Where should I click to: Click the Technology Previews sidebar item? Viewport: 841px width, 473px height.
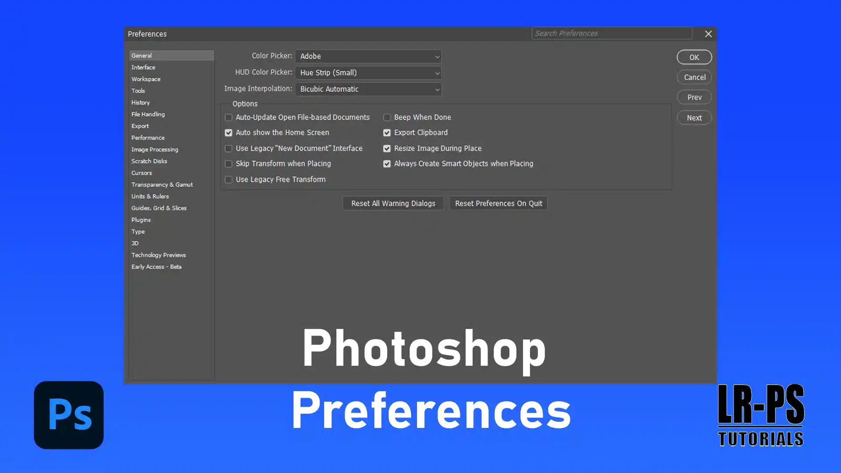coord(158,254)
